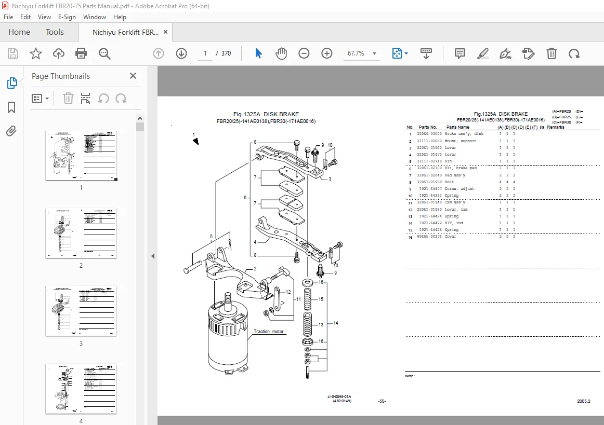Viewport: 604px width, 425px height.
Task: Click the '1921-64407 Screw, adjust' row
Action: coord(503,189)
